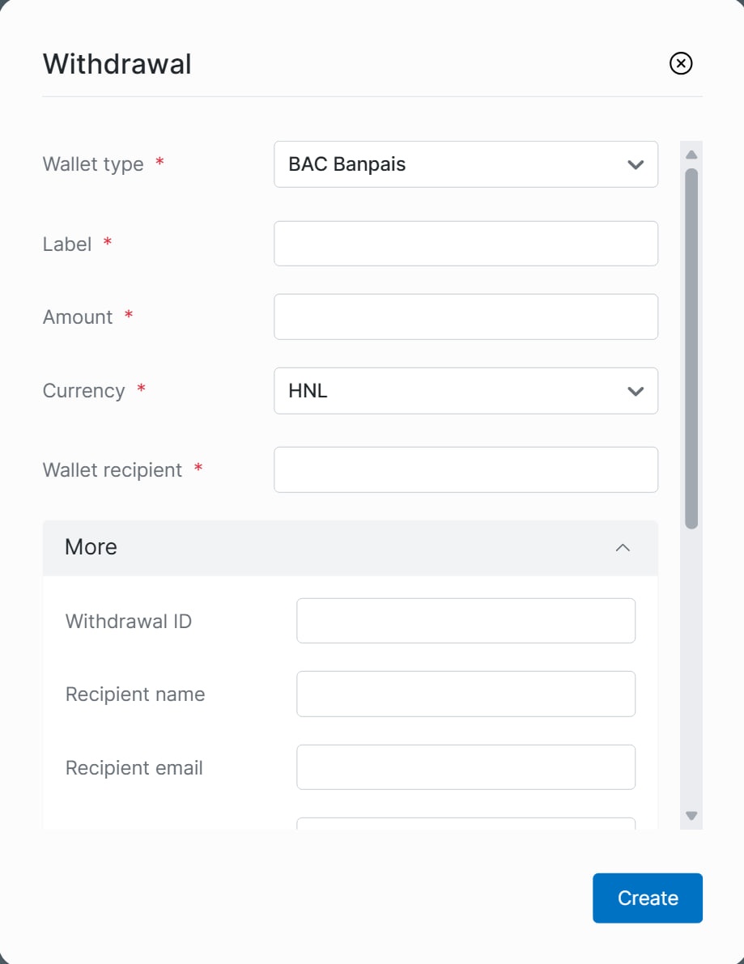Viewport: 744px width, 964px height.
Task: Click the vertical scrollbar thumb
Action: (691, 348)
